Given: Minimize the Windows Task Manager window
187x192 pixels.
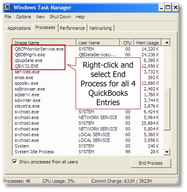Looking at the screenshot, I should 161,7.
